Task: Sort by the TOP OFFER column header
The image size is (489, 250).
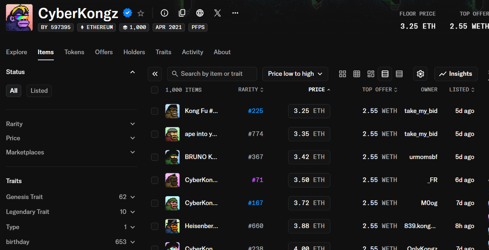Action: coord(380,90)
